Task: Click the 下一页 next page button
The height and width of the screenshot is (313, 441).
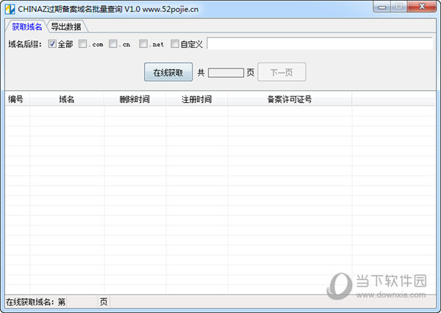Action: coord(282,72)
